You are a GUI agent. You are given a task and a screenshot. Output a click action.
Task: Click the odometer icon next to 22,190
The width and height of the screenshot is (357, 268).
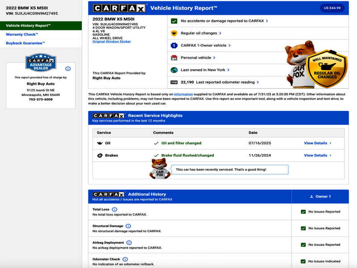174,82
